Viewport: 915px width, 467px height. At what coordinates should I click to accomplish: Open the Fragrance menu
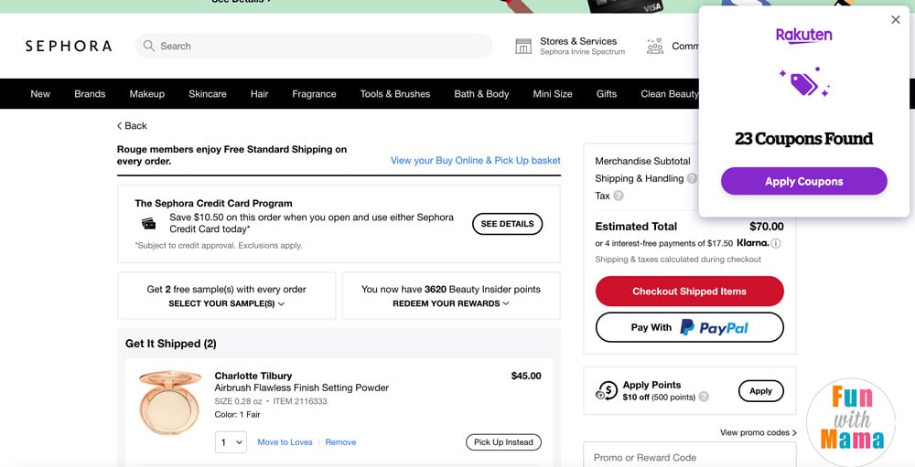[314, 94]
